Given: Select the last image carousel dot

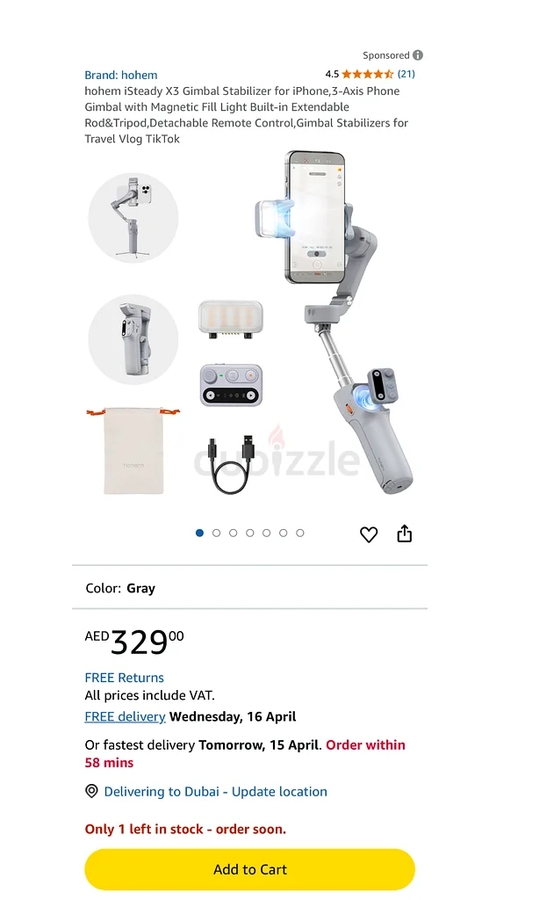Looking at the screenshot, I should 300,533.
